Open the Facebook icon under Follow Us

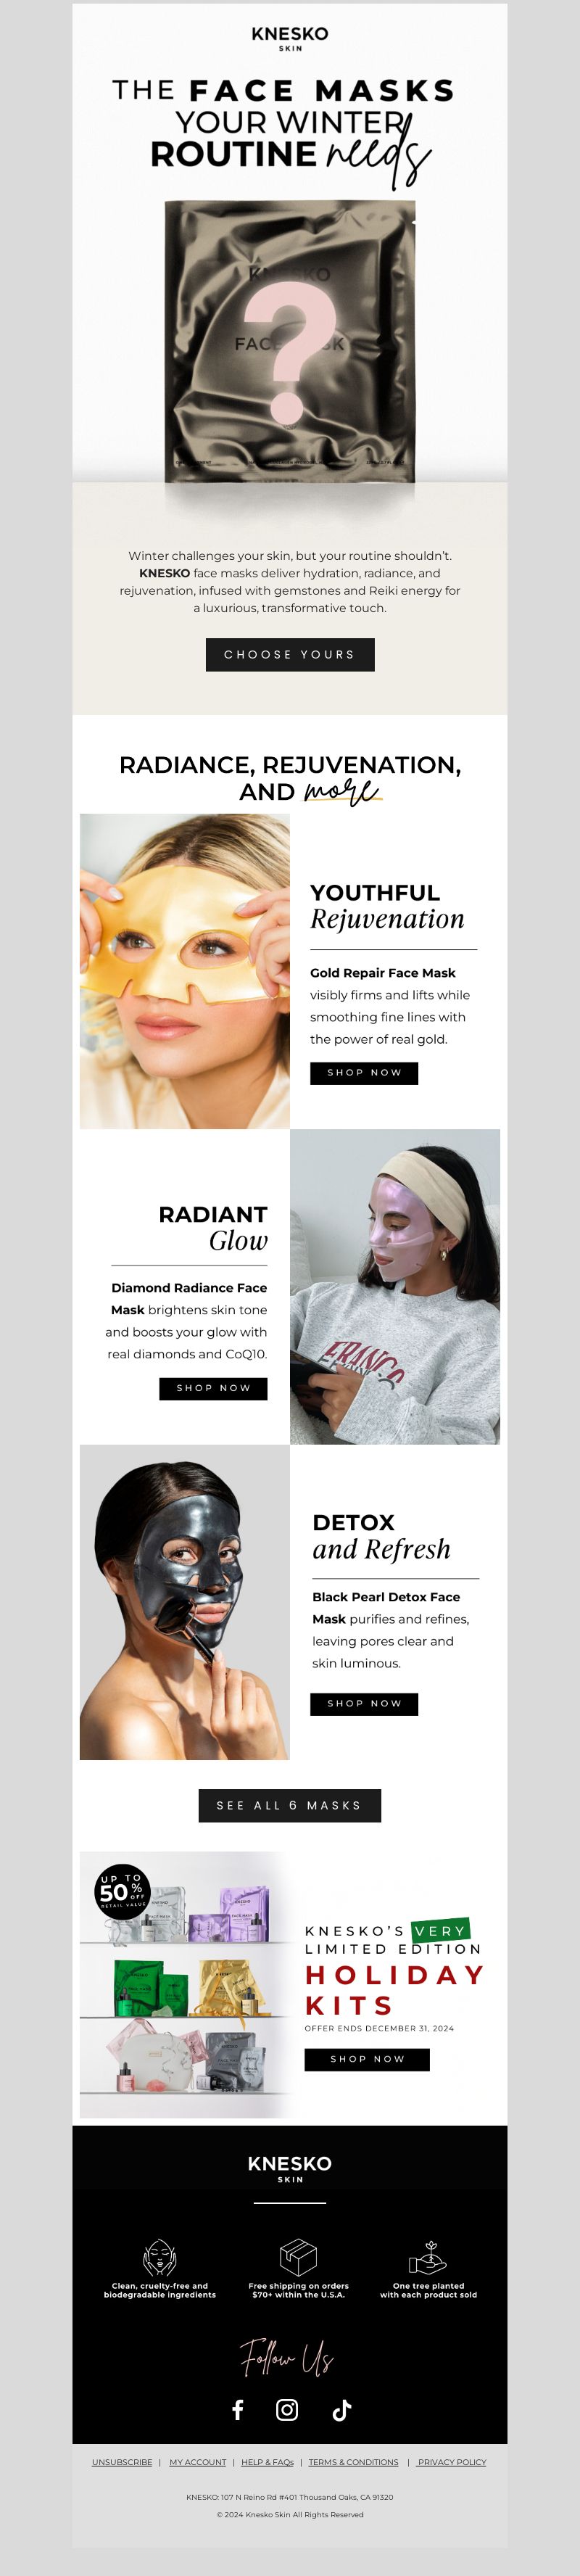point(238,2409)
